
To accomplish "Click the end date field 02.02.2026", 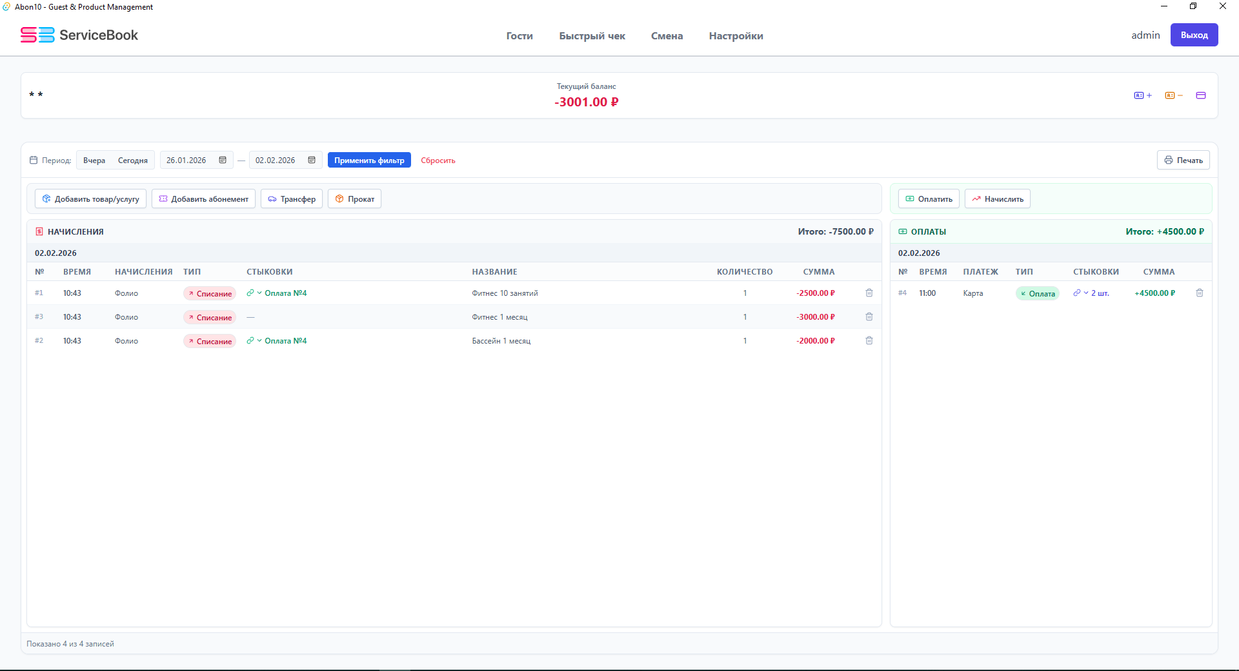I will 285,160.
